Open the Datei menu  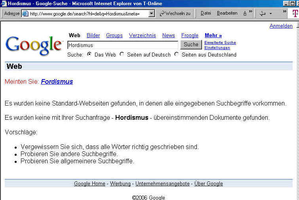pos(206,13)
